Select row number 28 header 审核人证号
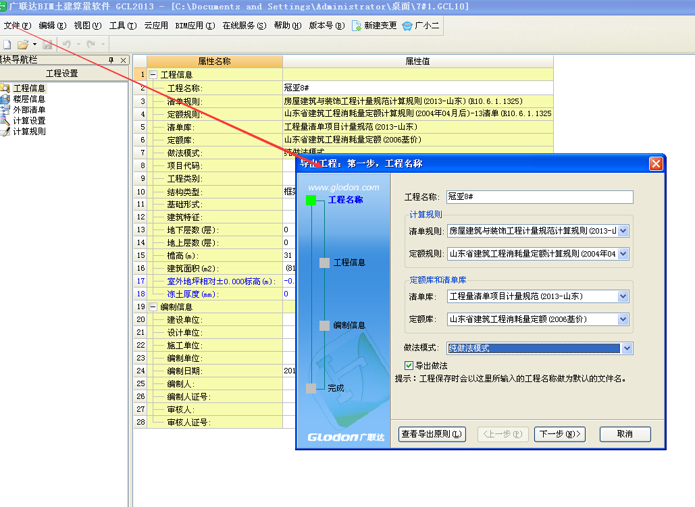Screen dimensions: 695x507 tap(140, 423)
